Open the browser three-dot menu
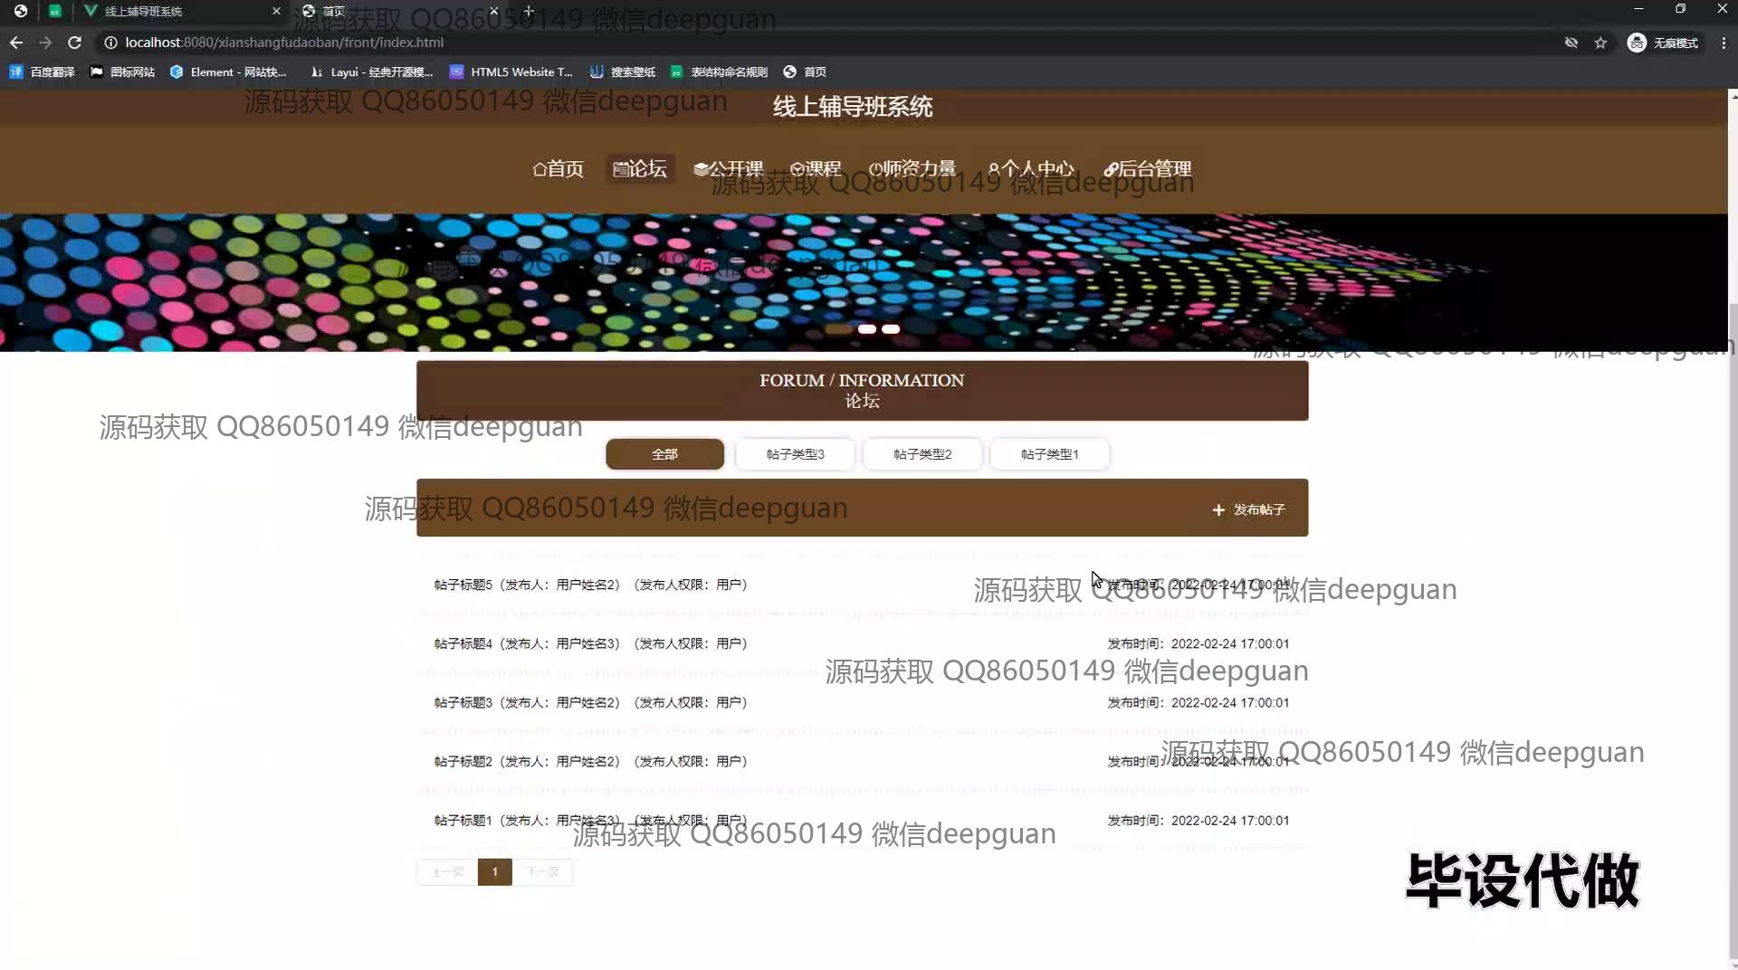The height and width of the screenshot is (970, 1738). (x=1723, y=43)
